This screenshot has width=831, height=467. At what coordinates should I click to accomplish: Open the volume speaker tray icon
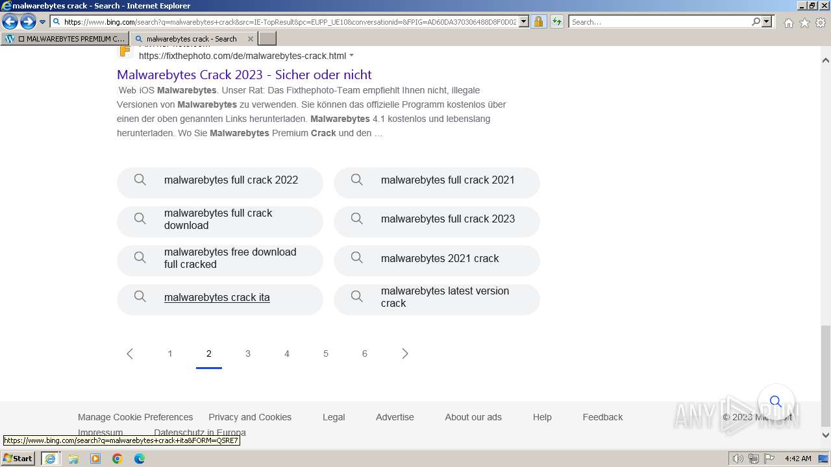[x=738, y=459]
